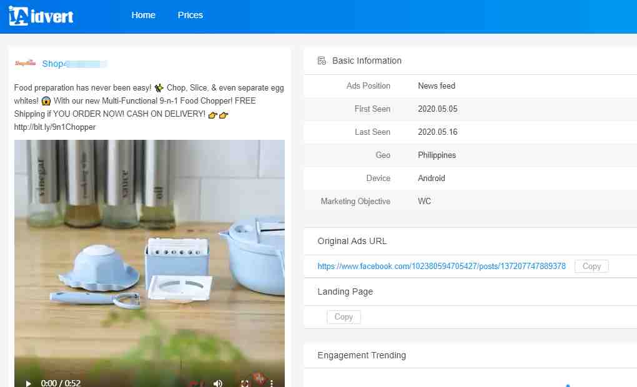Open video more options menu
This screenshot has width=637, height=387.
[x=272, y=383]
